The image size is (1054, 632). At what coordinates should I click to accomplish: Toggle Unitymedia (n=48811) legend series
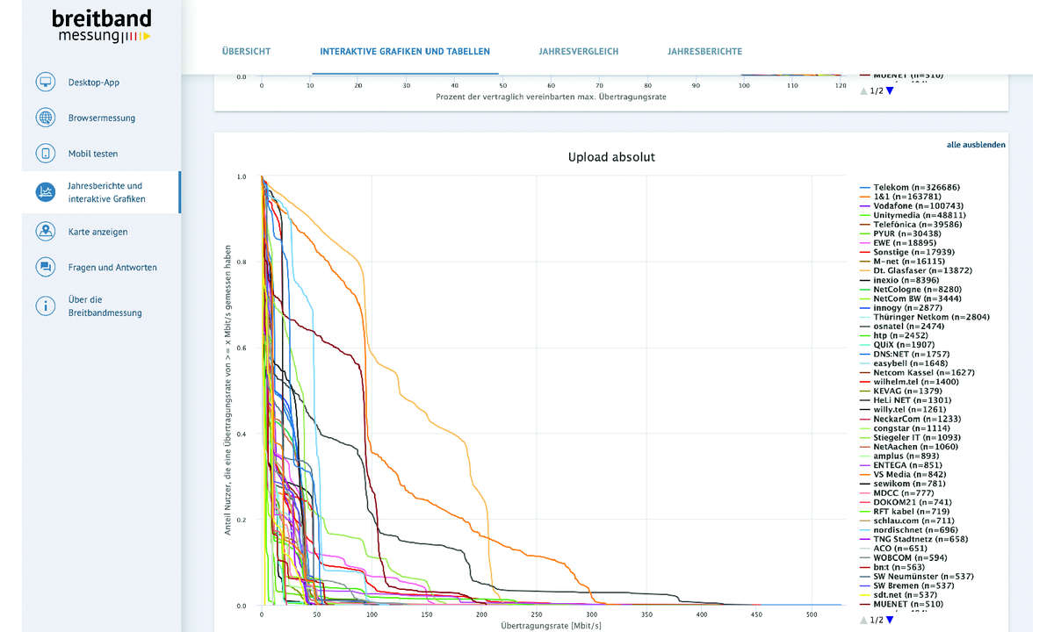(x=913, y=215)
